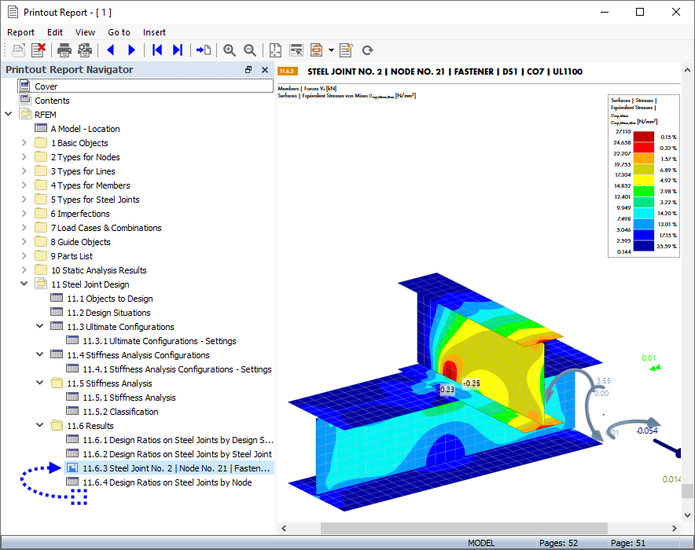Expand the 5 Types for Steel Joints folder
Viewport: 695px width, 550px height.
point(24,200)
